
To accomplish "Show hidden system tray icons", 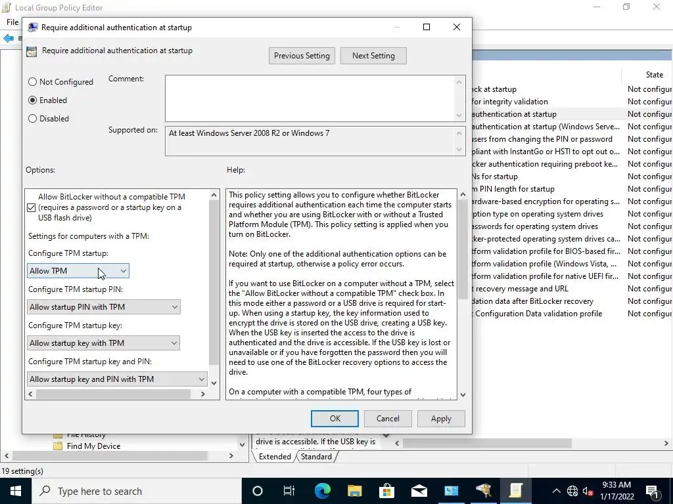I will tap(556, 491).
